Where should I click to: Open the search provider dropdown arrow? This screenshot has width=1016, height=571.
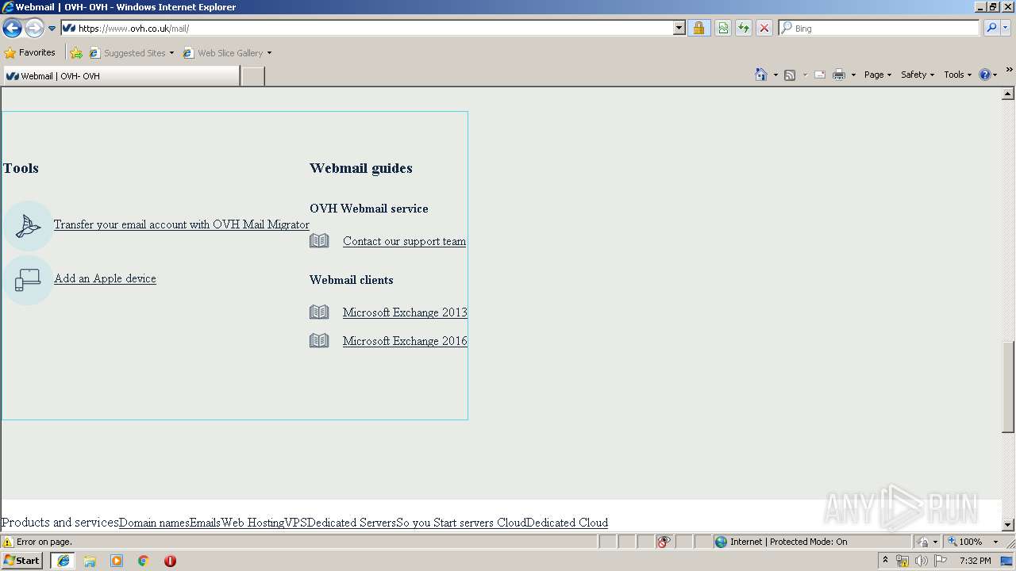[x=1006, y=28]
